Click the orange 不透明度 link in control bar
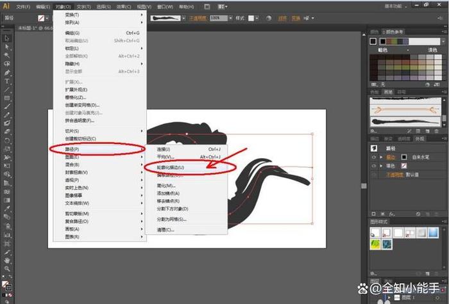Image resolution: width=449 pixels, height=304 pixels. (x=198, y=18)
